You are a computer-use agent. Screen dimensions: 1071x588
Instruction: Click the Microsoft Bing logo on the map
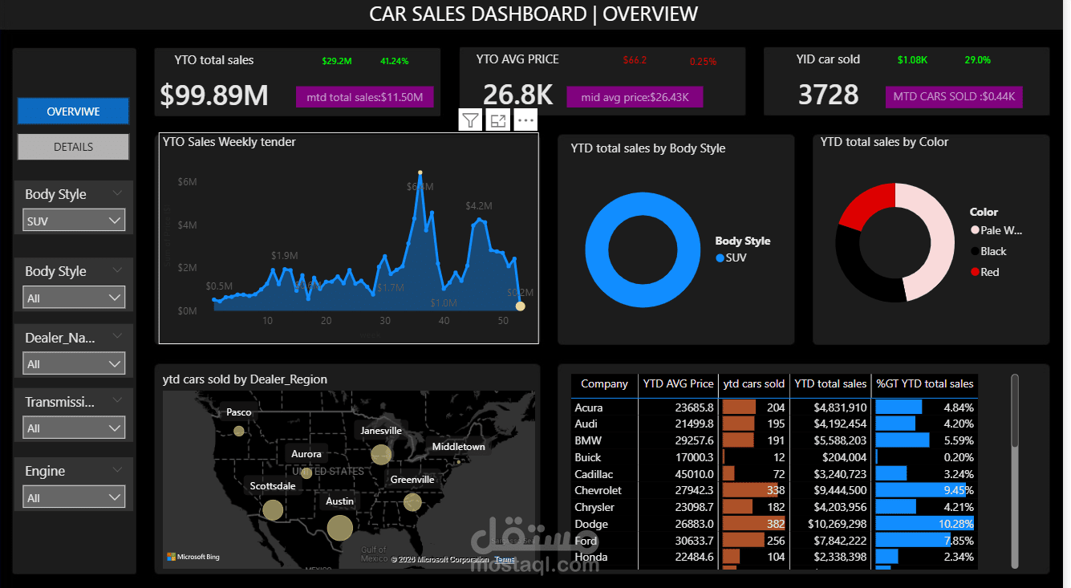pyautogui.click(x=193, y=557)
